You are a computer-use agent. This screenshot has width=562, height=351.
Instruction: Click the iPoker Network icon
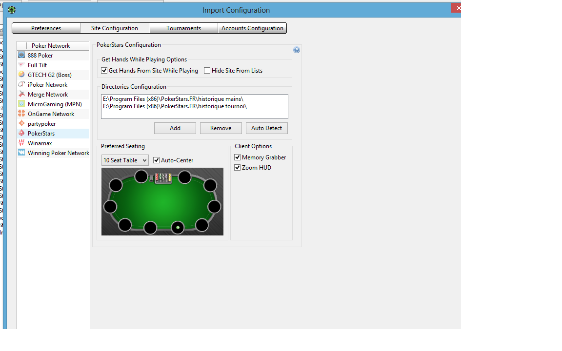pos(21,84)
